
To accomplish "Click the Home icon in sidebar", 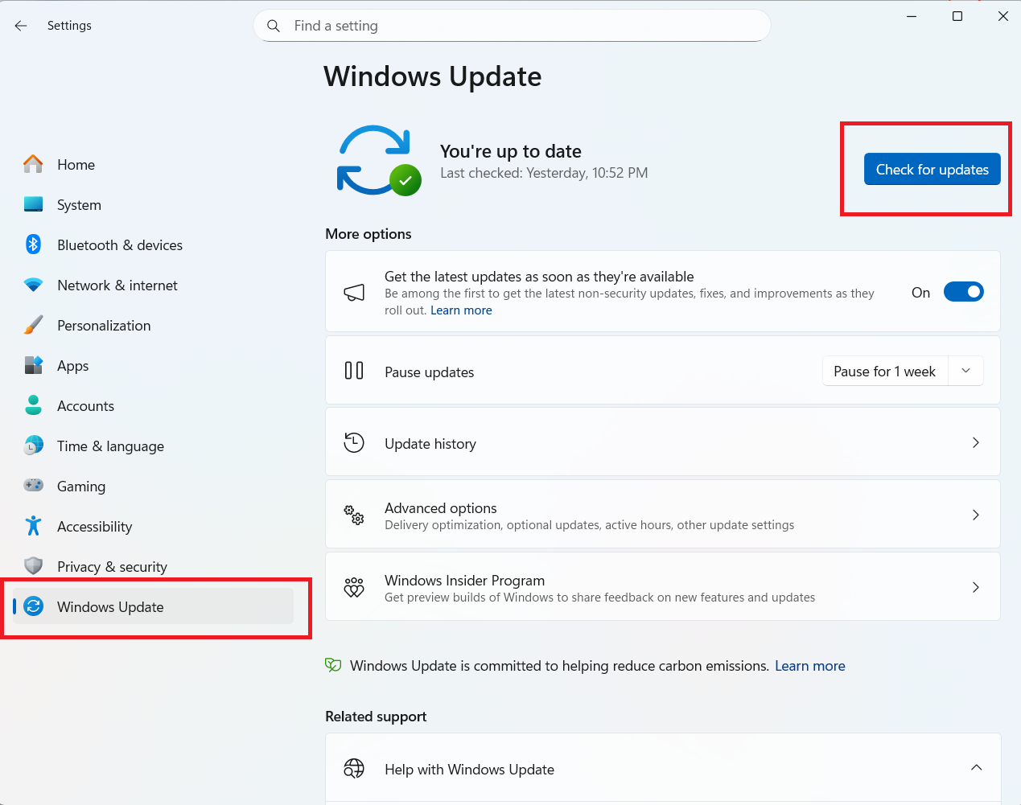I will (x=33, y=164).
